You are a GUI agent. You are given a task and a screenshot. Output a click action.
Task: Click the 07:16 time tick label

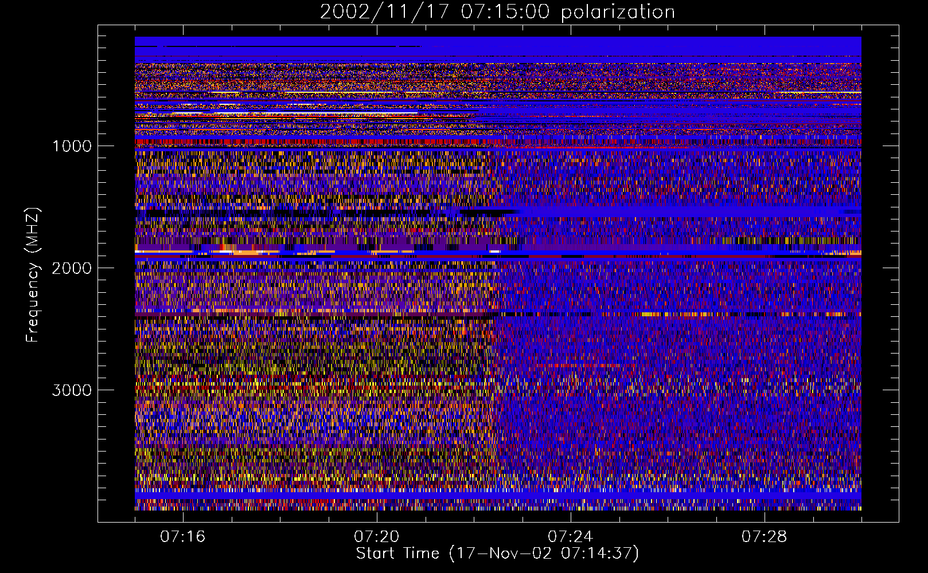click(x=182, y=537)
